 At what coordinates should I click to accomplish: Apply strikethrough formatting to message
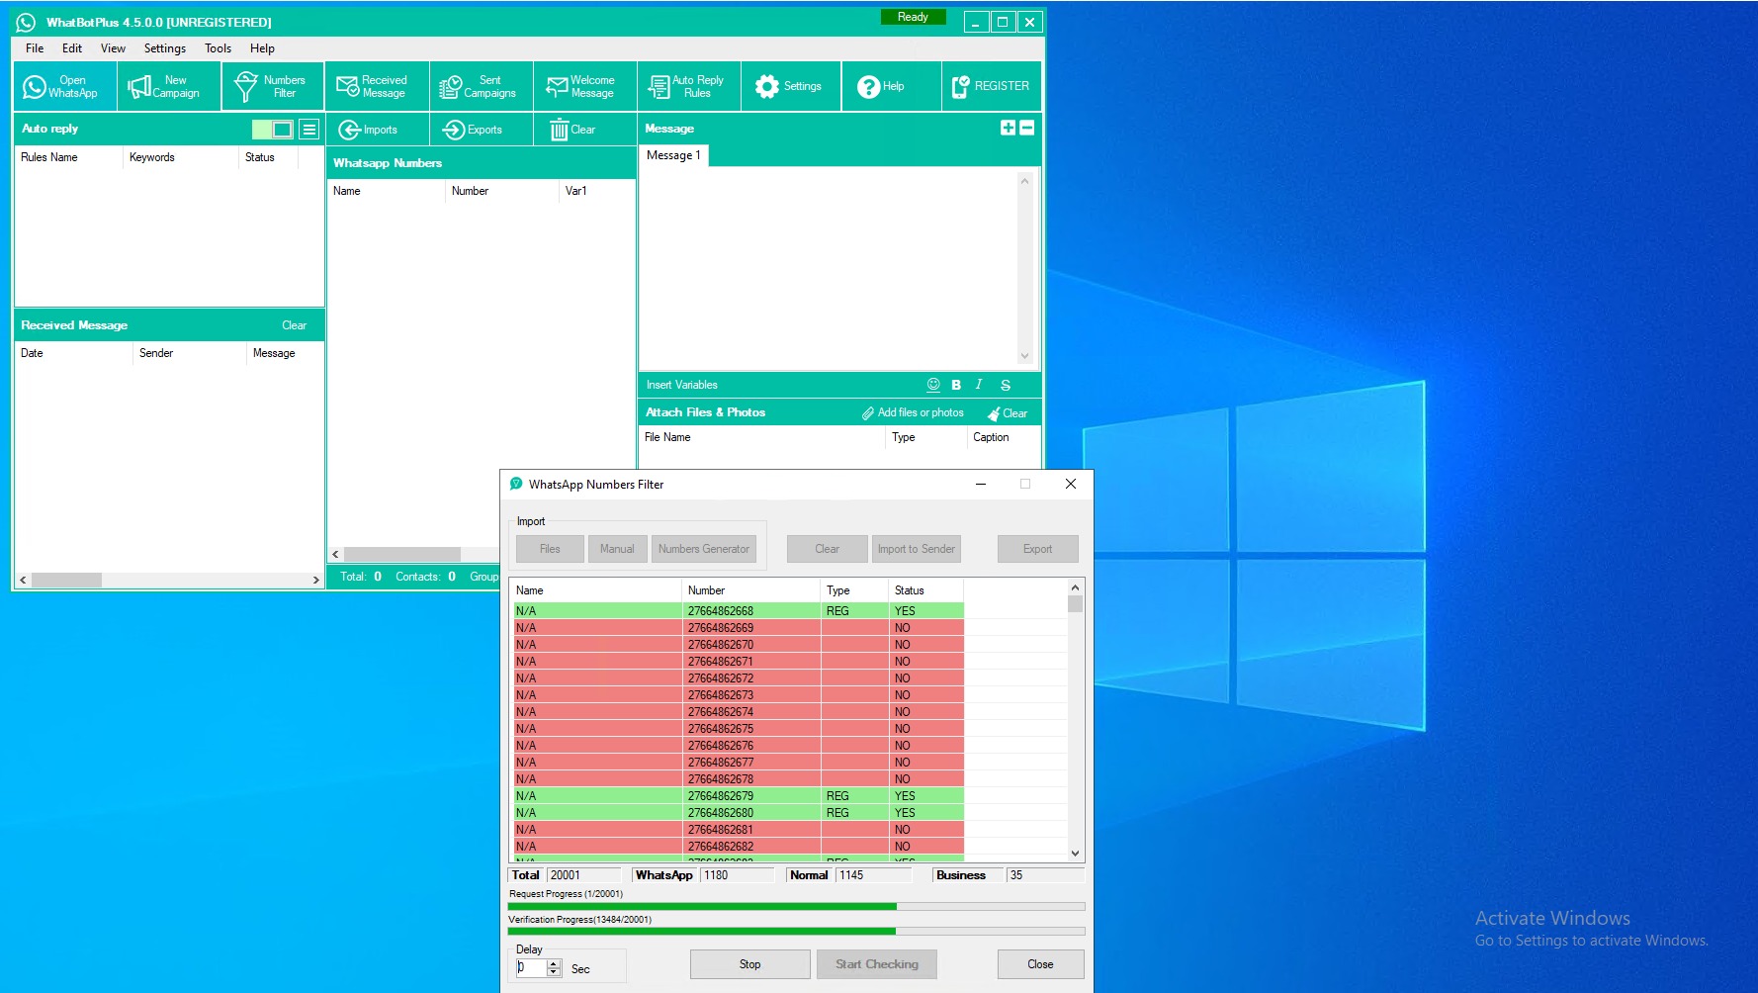click(1006, 385)
